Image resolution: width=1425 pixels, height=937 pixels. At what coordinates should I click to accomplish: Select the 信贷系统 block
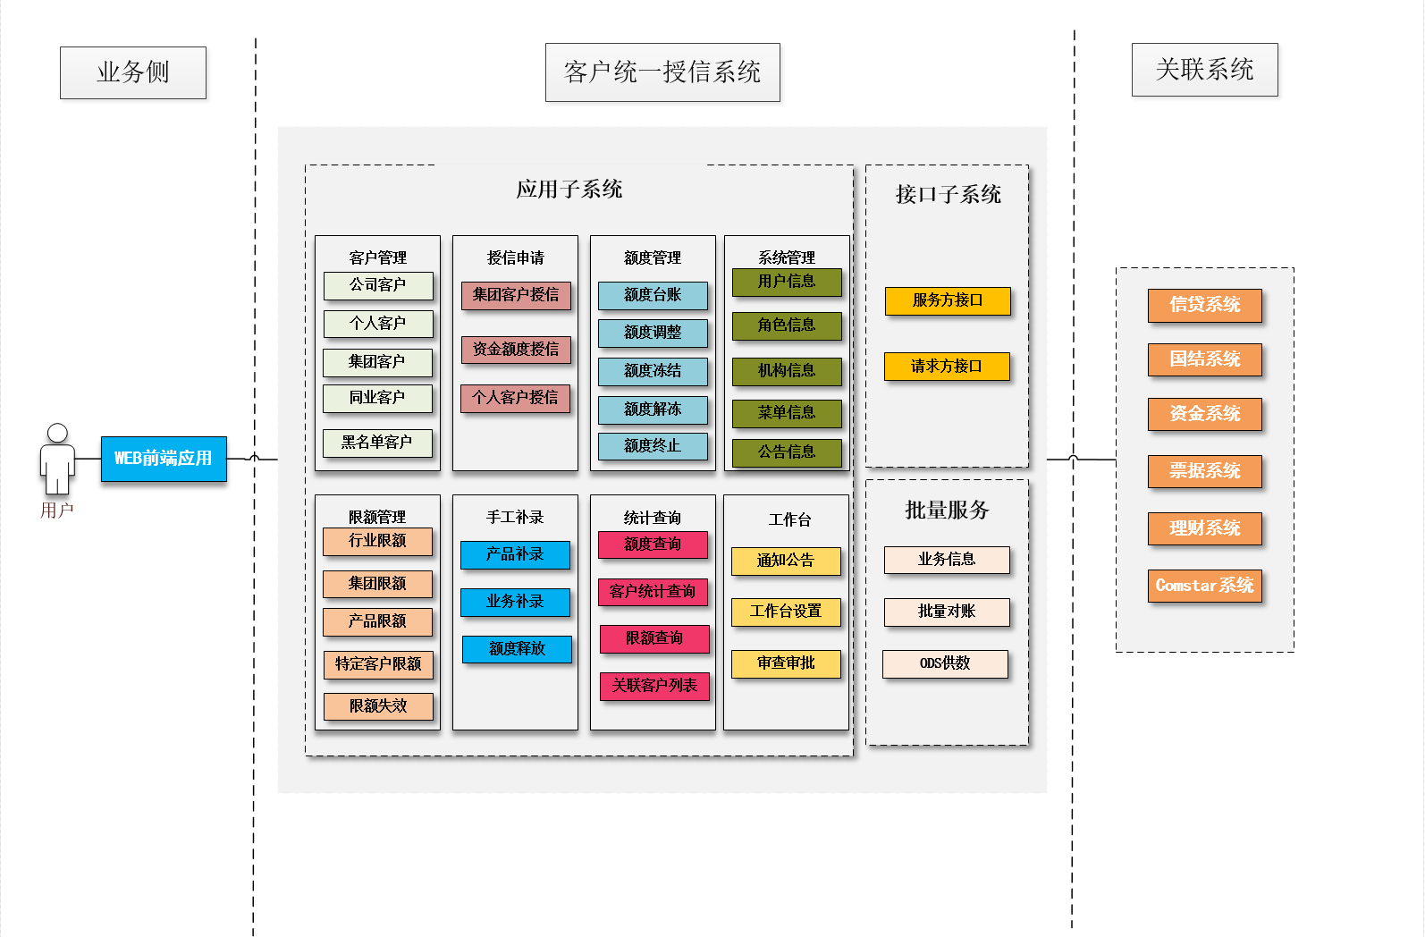click(1204, 305)
